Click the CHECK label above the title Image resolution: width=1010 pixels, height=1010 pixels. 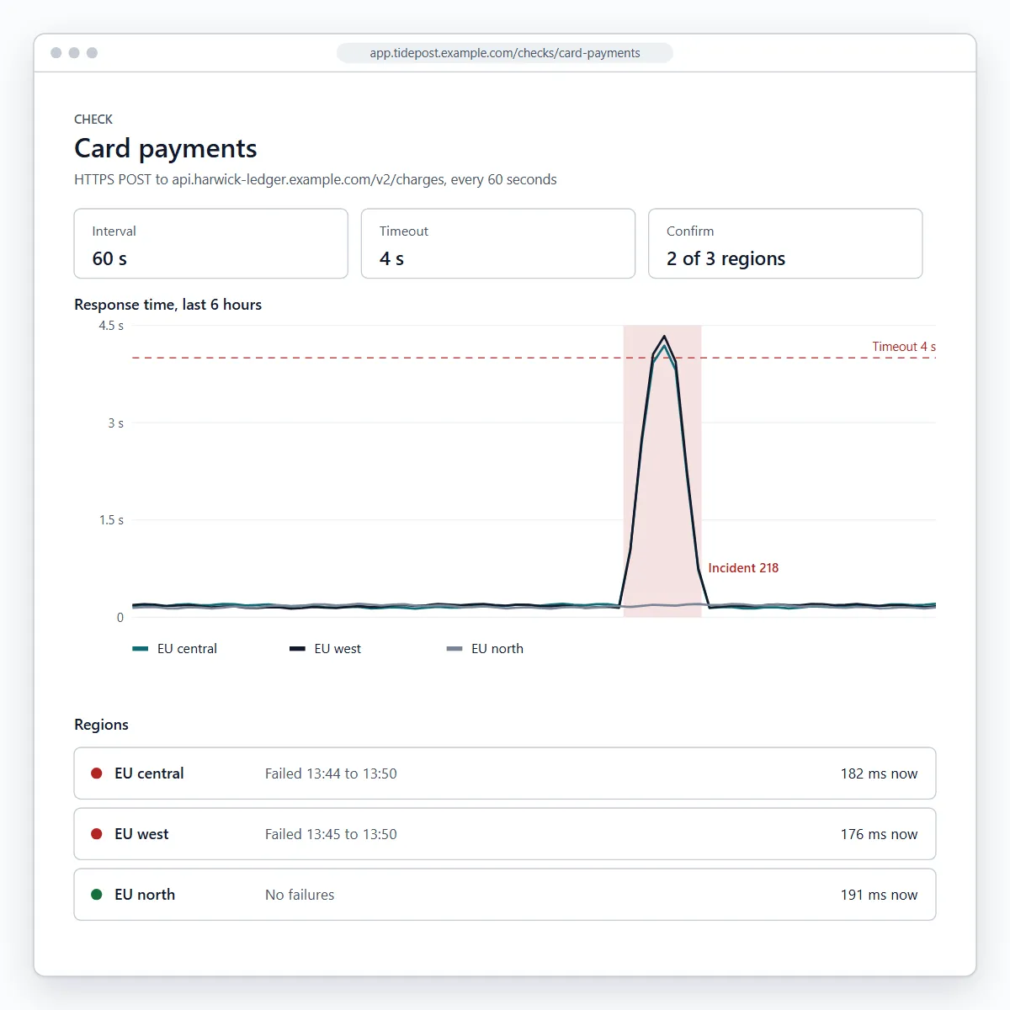(93, 120)
